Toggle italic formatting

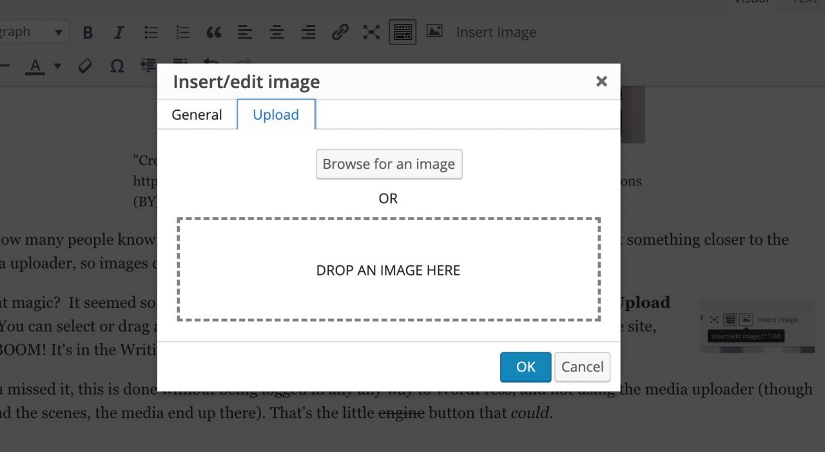pyautogui.click(x=119, y=32)
